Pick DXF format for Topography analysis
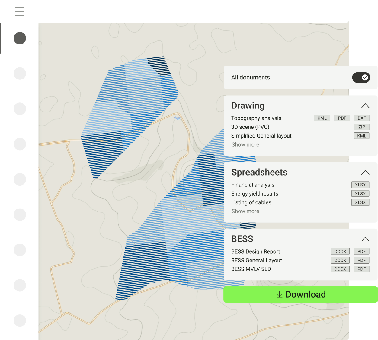Screen dimensions: 378x340 pos(361,118)
